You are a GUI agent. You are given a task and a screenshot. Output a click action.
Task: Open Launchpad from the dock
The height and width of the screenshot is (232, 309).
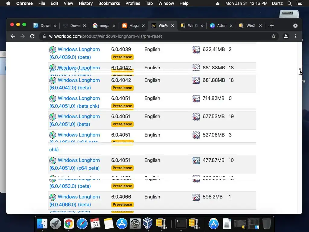[x=56, y=224]
